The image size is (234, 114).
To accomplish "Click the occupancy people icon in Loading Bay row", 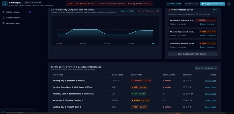I will [x=184, y=107].
